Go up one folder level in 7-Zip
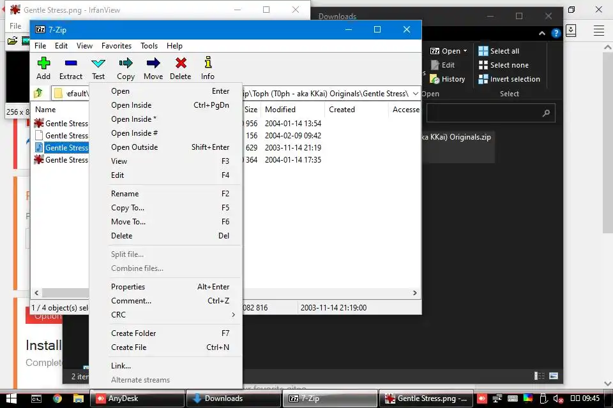613x408 pixels. coord(38,93)
